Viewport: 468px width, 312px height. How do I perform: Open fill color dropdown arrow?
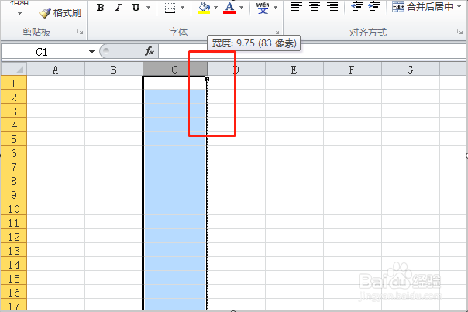(x=216, y=8)
